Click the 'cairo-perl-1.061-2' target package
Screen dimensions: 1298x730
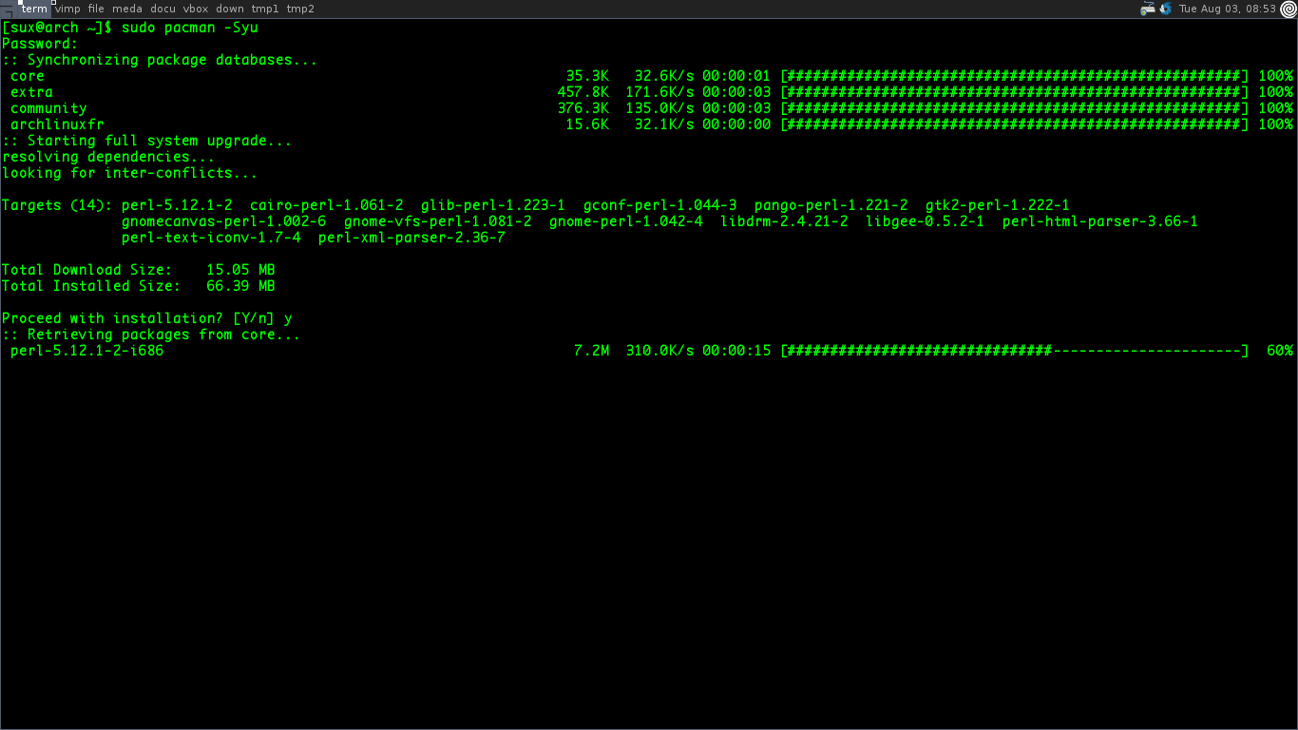tap(327, 205)
